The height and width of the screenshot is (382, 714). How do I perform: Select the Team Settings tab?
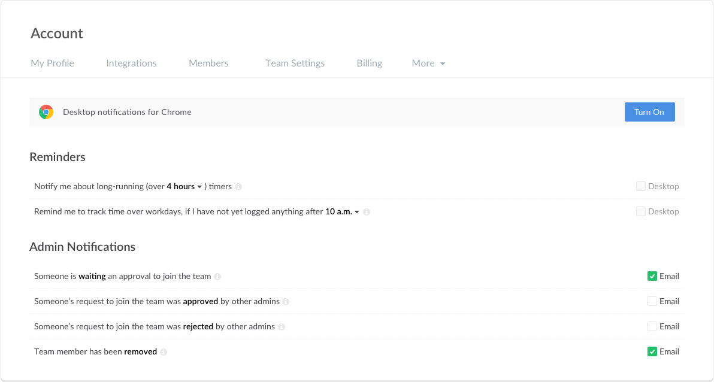coord(295,63)
